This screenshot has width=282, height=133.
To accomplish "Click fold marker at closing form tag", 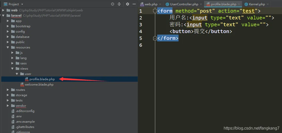I will pos(155,38).
